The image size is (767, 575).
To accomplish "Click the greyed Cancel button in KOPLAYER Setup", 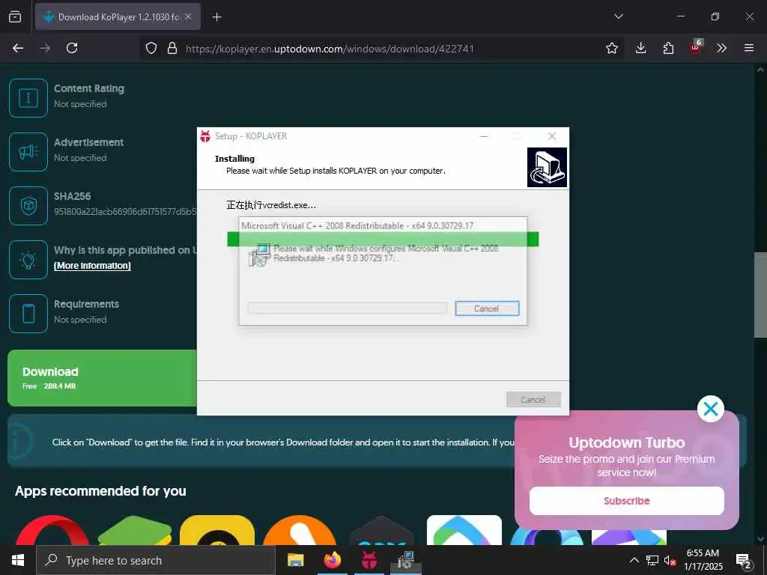I will click(x=533, y=400).
